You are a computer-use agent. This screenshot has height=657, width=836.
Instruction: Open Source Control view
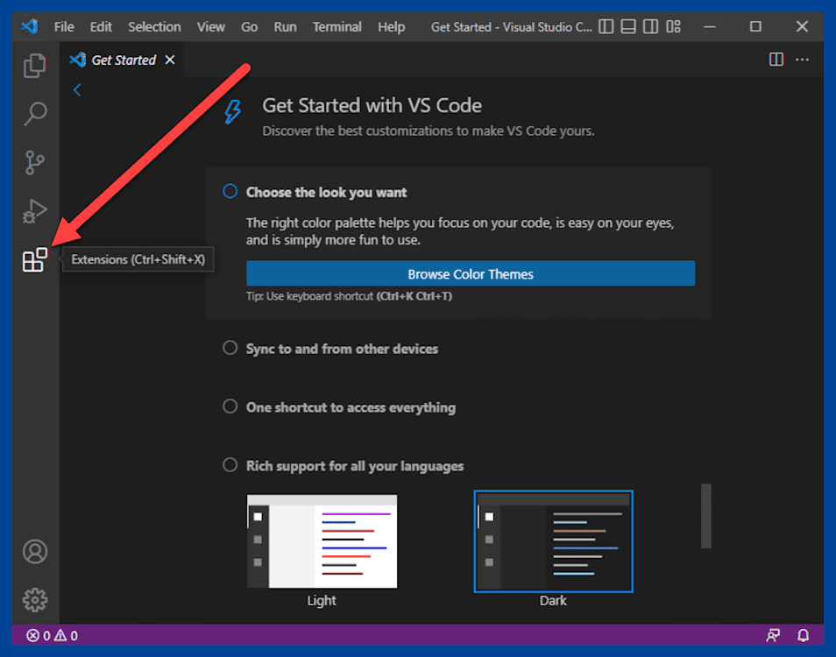[x=35, y=163]
